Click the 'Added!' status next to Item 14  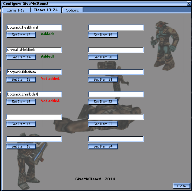pos(47,56)
